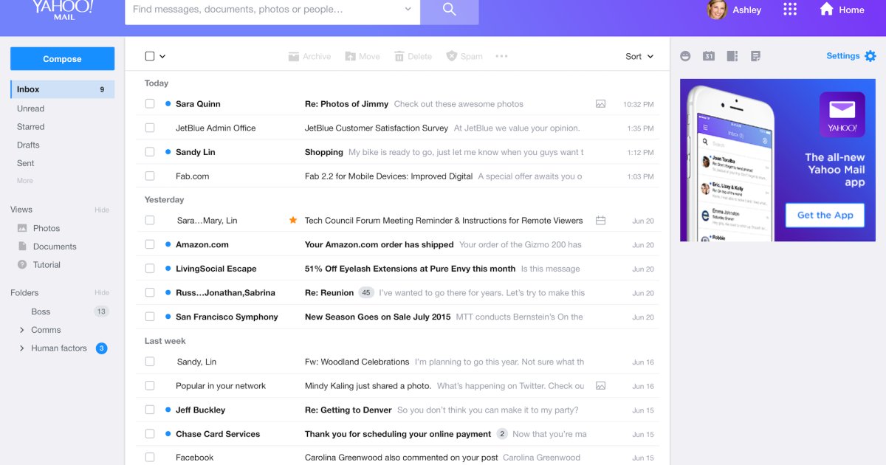The width and height of the screenshot is (886, 465).
Task: Hide the Folders section
Action: coord(102,293)
